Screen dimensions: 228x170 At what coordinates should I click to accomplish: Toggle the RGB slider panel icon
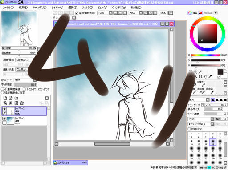[195, 13]
